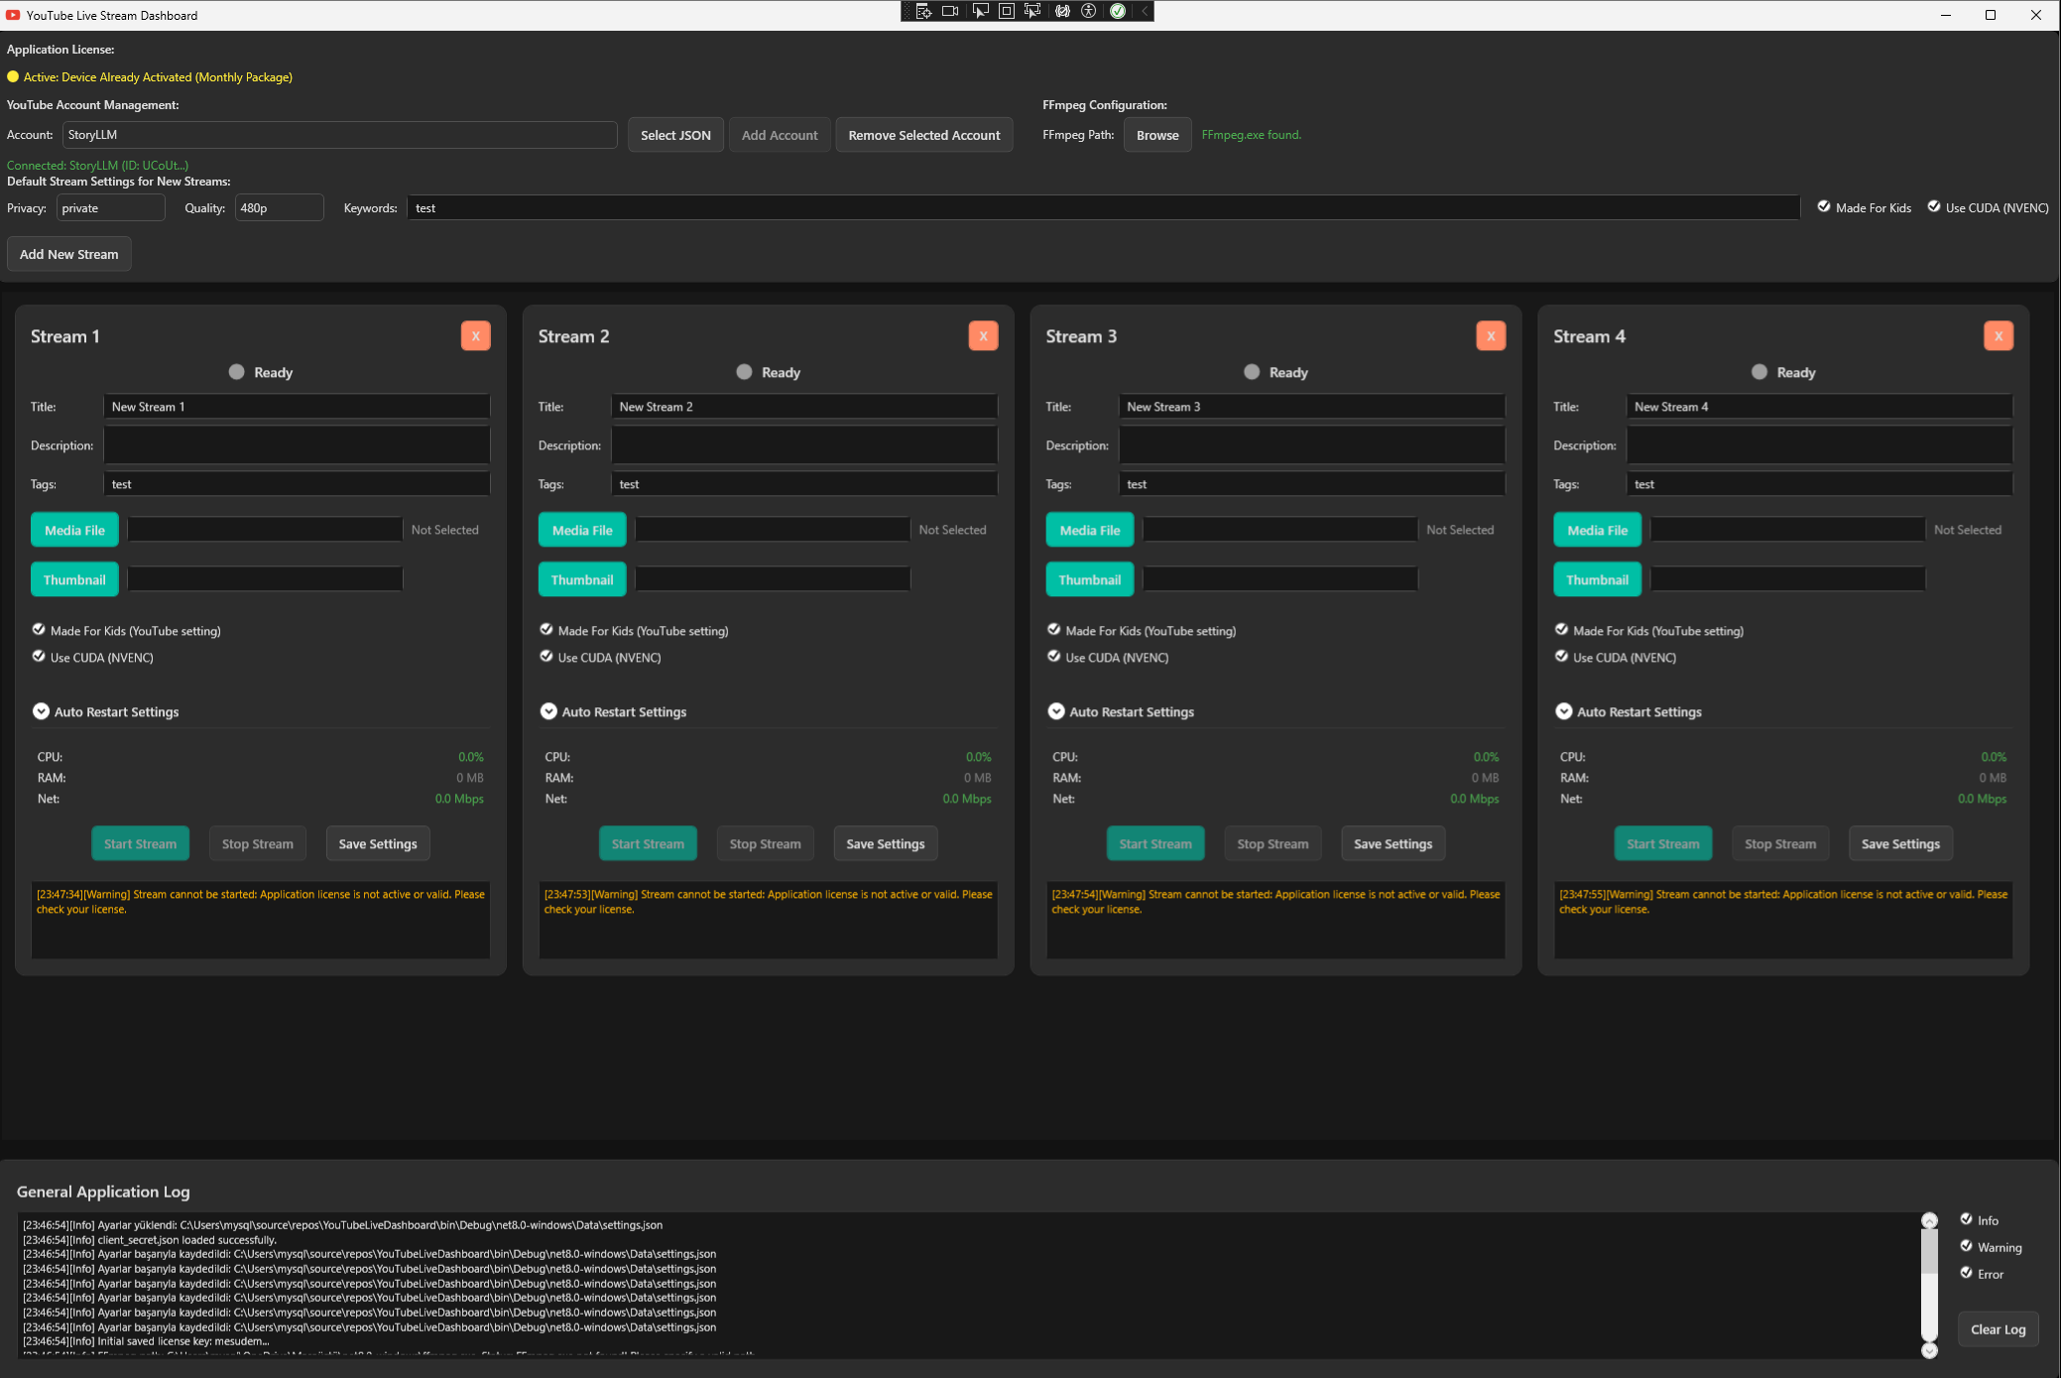Click the log scrollbar up arrow
Image resolution: width=2061 pixels, height=1378 pixels.
click(1929, 1221)
